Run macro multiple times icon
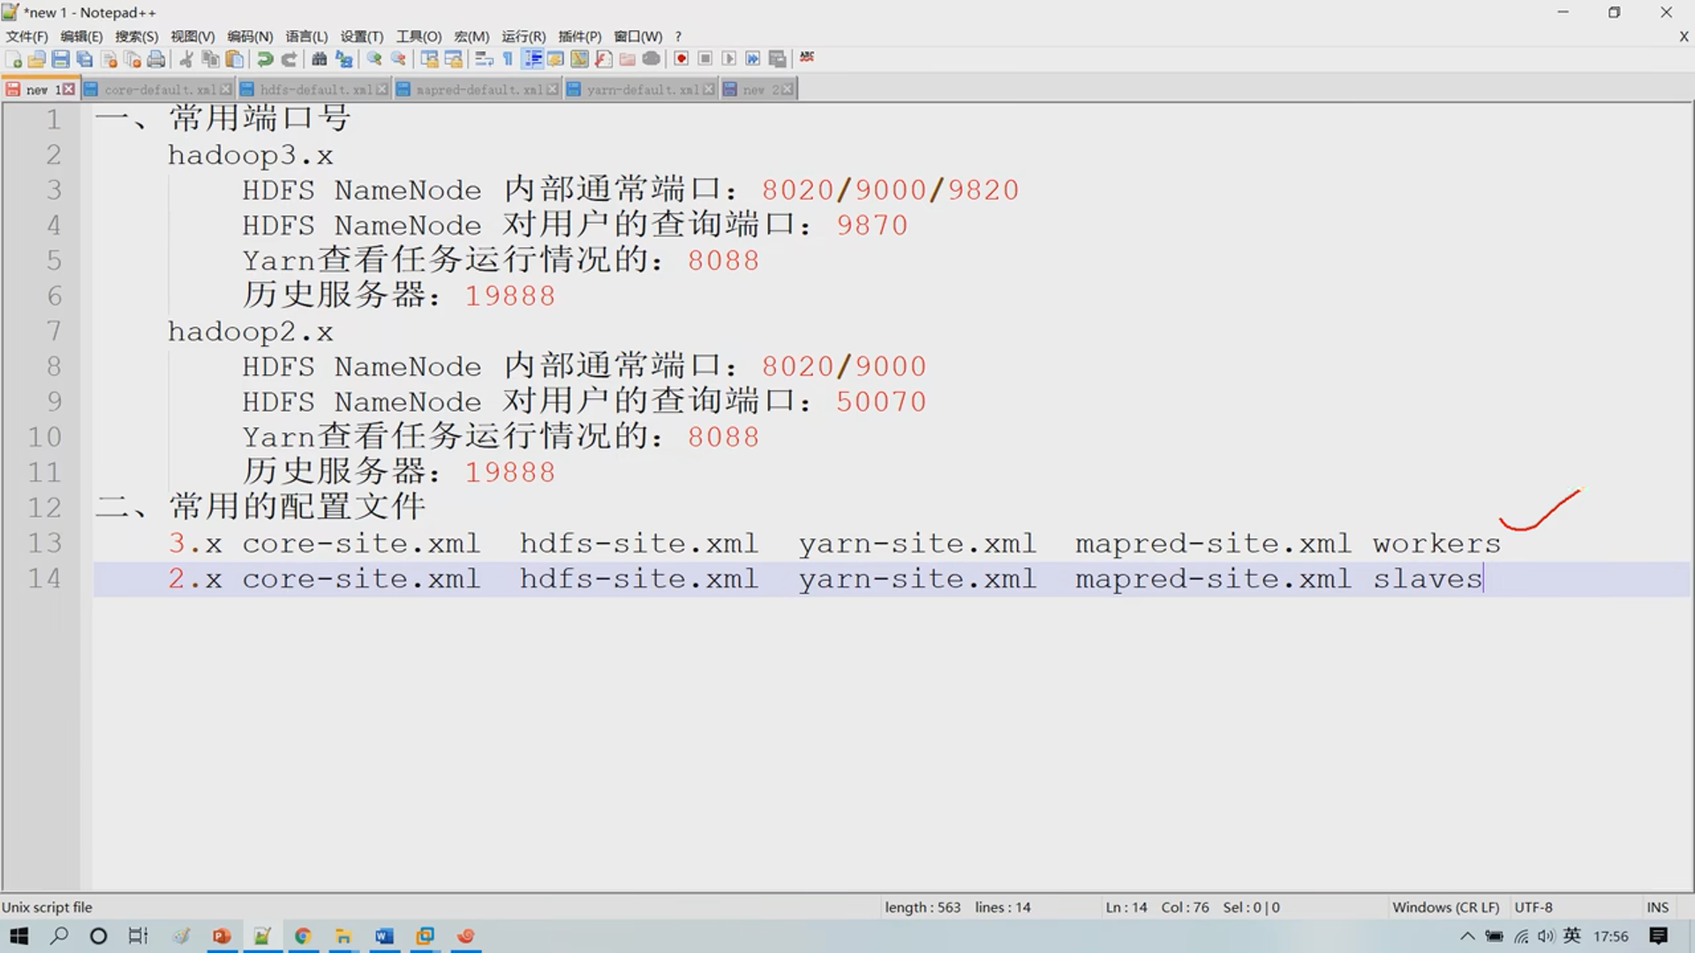The image size is (1695, 953). click(x=753, y=59)
